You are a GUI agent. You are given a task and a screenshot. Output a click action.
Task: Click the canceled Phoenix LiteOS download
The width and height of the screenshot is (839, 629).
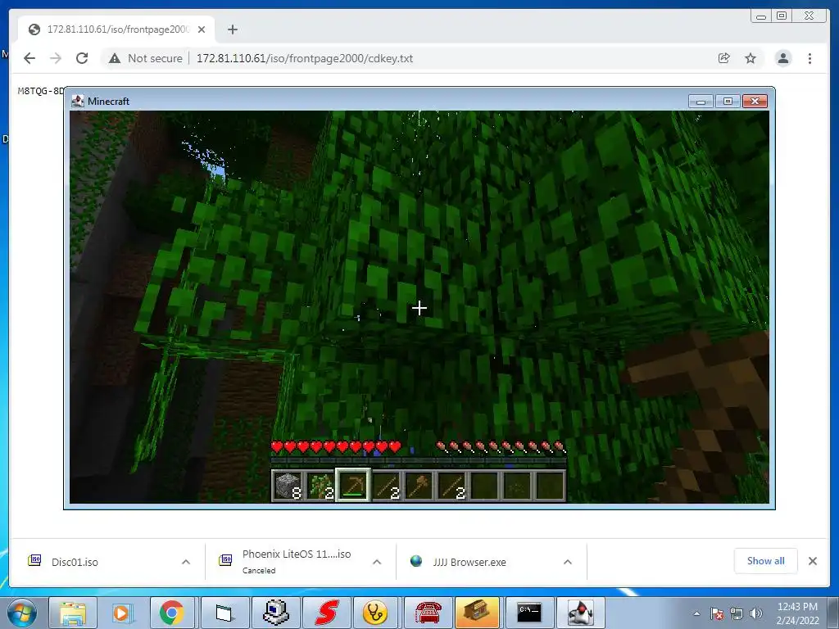(x=296, y=561)
